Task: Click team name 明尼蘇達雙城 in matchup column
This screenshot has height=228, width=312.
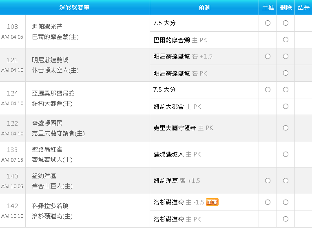Action: pyautogui.click(x=50, y=60)
